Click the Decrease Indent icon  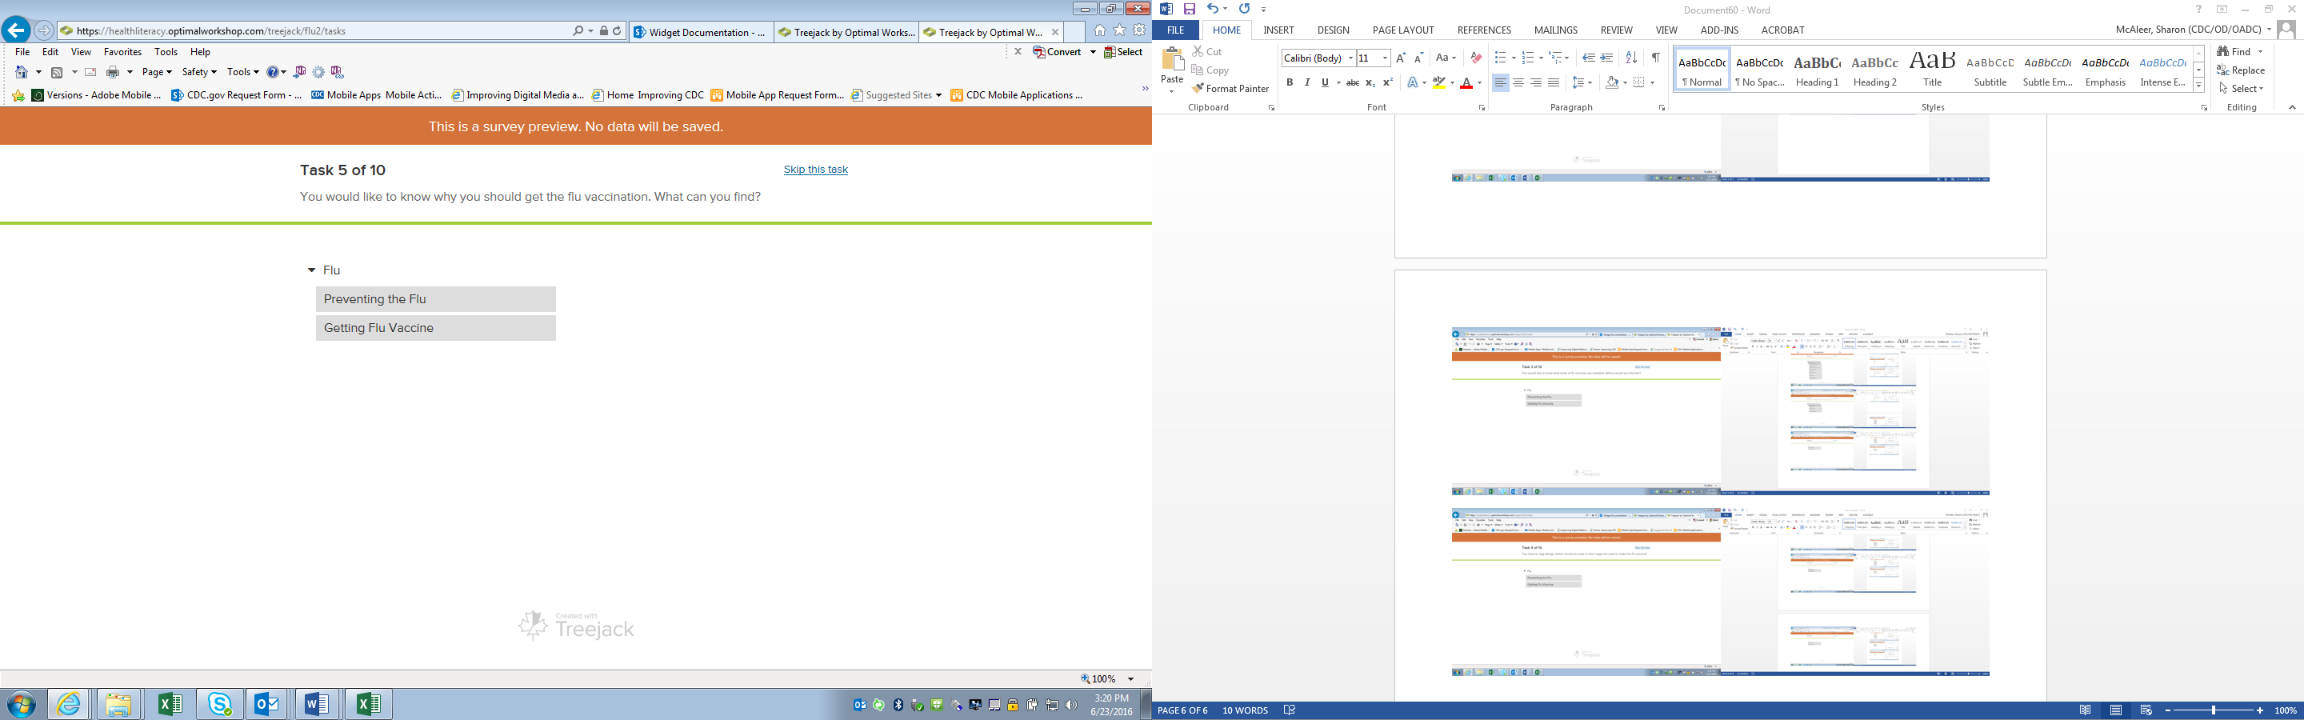(x=1589, y=58)
